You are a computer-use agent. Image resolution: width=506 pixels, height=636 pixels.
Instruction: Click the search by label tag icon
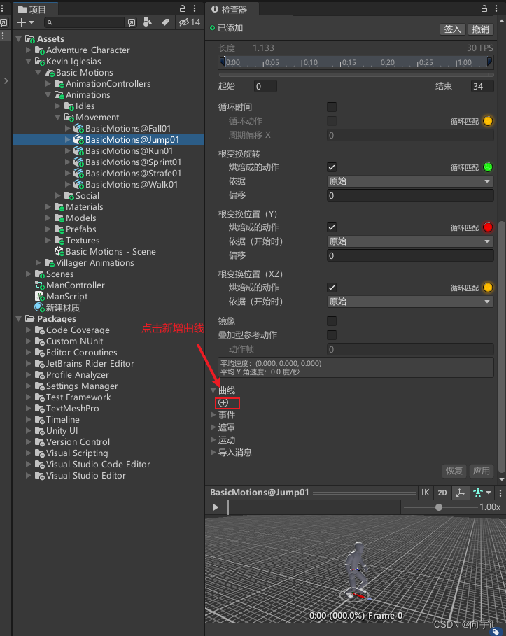point(166,22)
